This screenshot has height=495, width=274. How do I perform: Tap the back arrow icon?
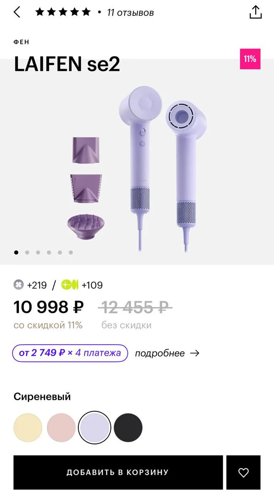(x=17, y=12)
